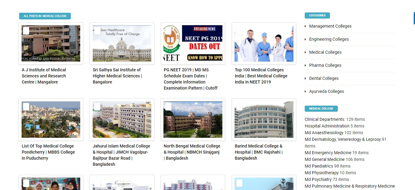This screenshot has width=415, height=190.
Task: Expand the Management Colleges category arrow
Action: click(306, 26)
